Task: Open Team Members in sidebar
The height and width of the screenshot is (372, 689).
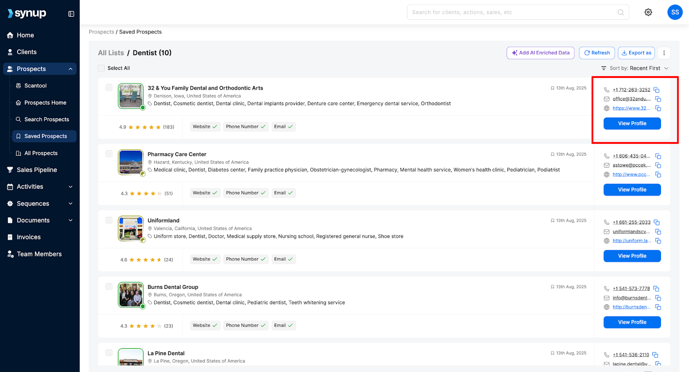Action: [x=40, y=254]
